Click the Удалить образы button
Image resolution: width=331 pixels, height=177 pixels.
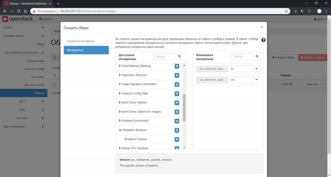313,57
